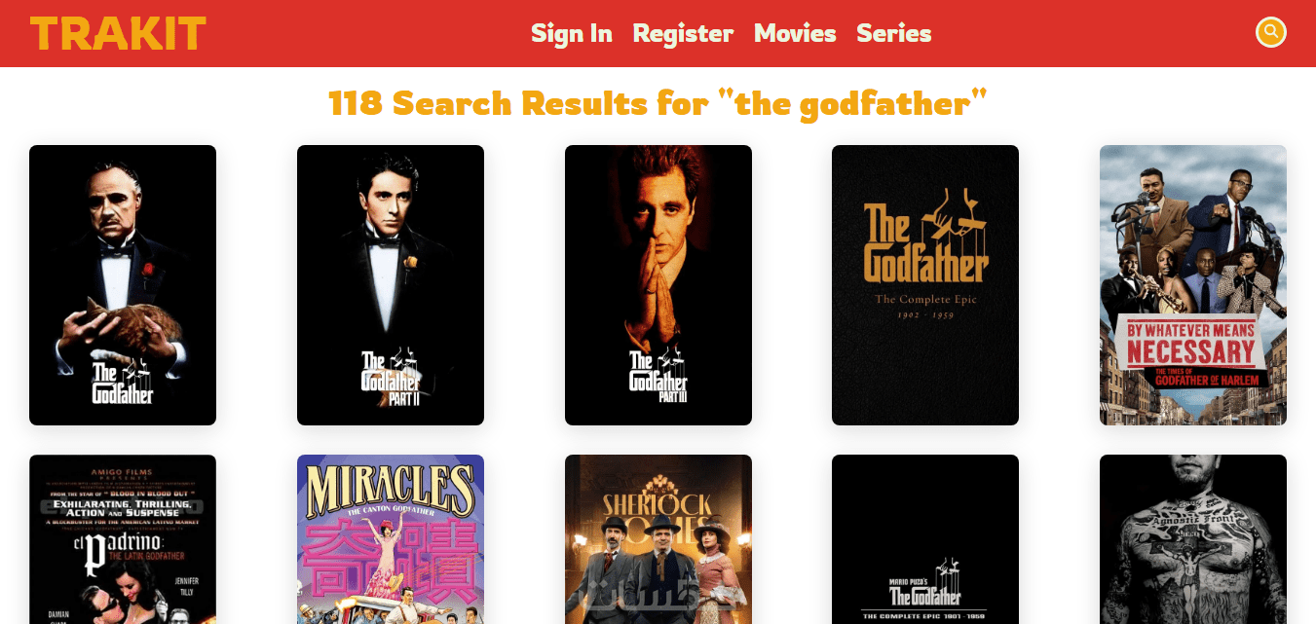Viewport: 1316px width, 624px height.
Task: Click the puppet-strings logo on Complete Epic poster
Action: click(x=925, y=234)
